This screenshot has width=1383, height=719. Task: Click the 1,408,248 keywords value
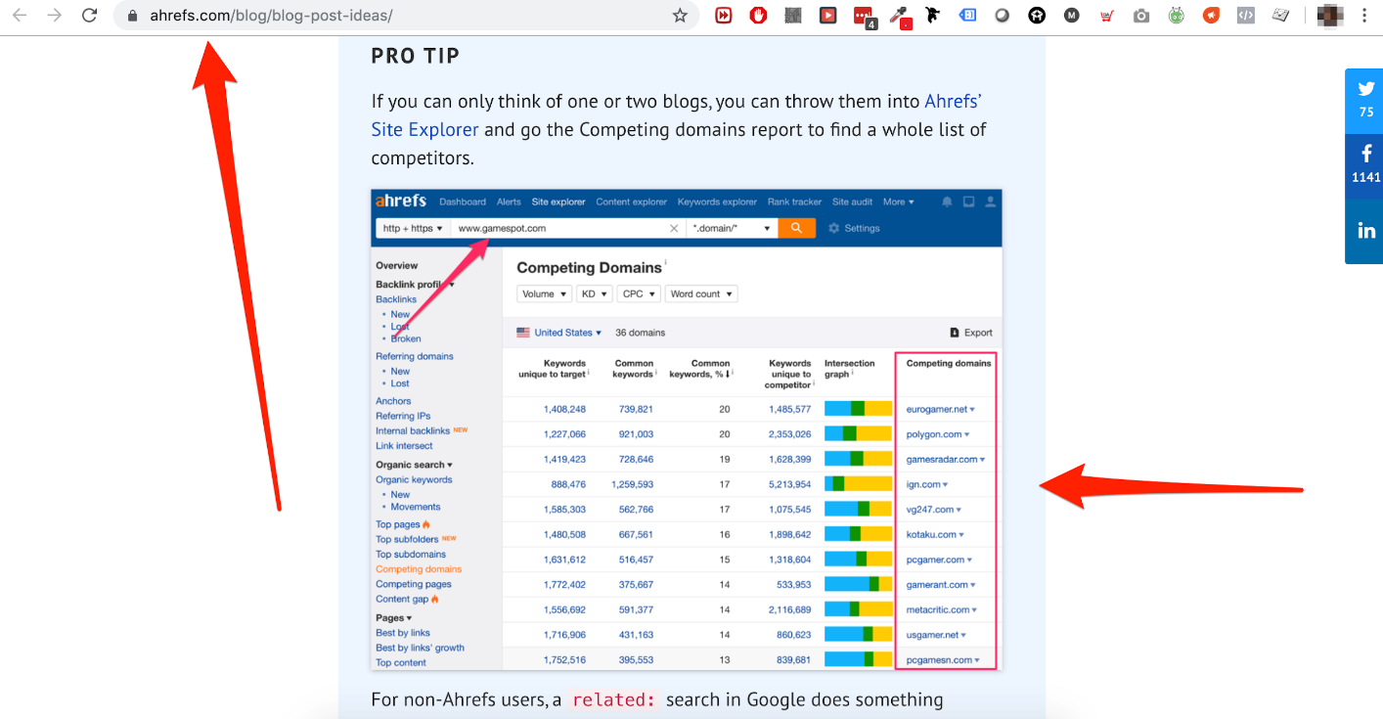[564, 409]
